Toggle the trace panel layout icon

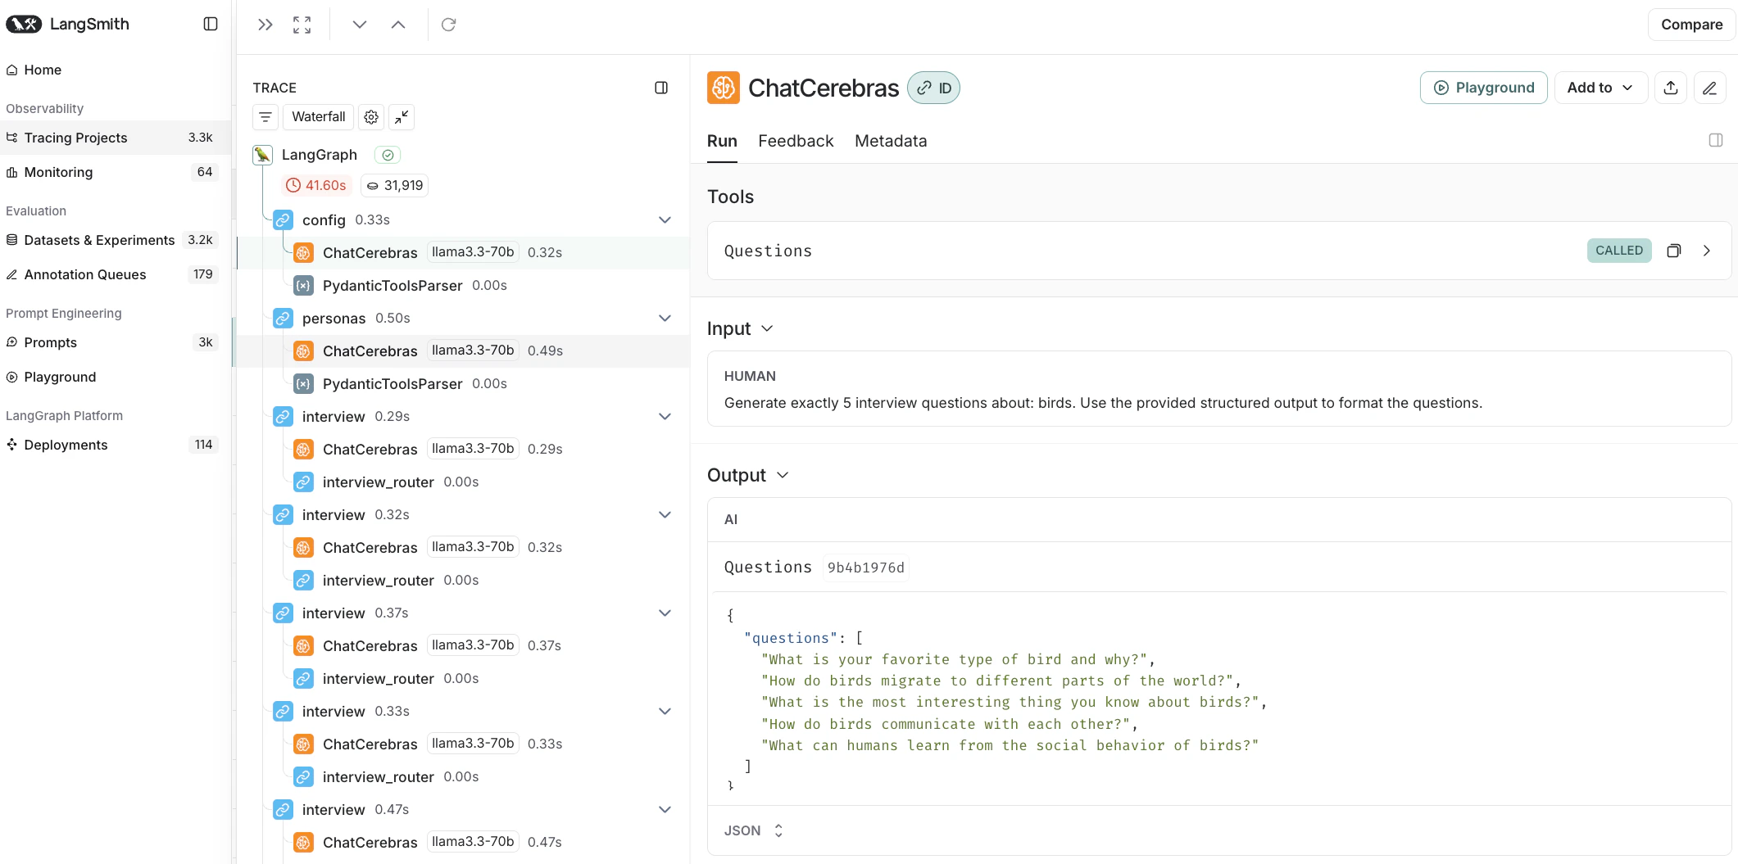tap(661, 88)
